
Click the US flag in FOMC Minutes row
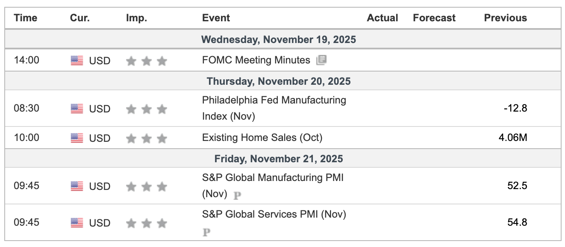pos(77,61)
